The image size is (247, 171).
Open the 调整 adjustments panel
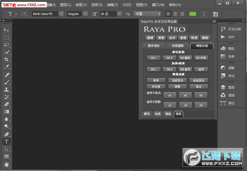227,68
